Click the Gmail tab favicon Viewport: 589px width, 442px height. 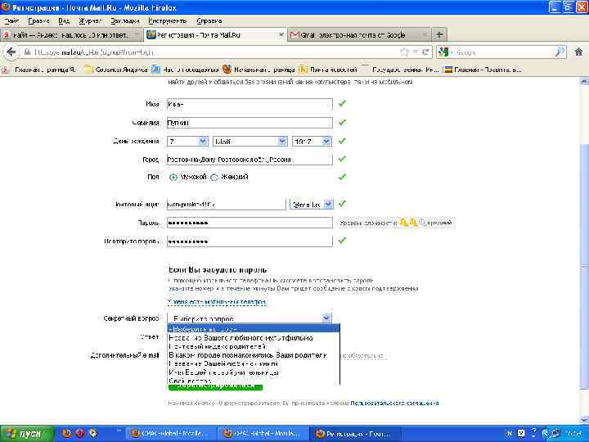click(x=294, y=35)
